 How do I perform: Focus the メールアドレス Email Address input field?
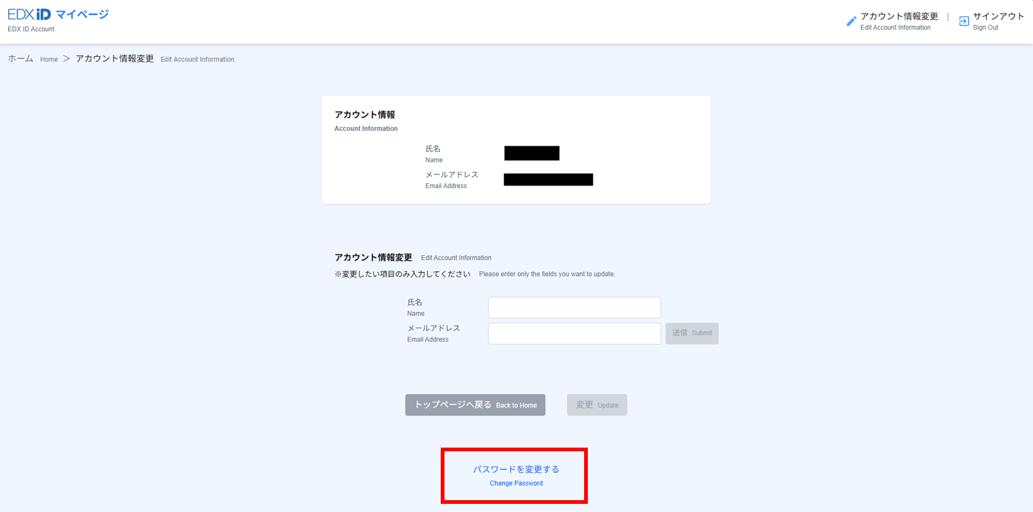click(x=574, y=334)
